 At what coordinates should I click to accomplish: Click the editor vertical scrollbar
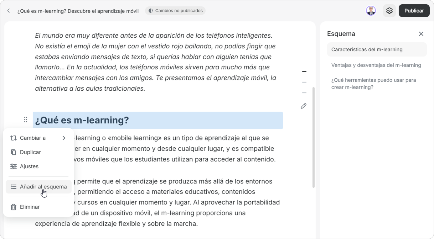314,137
